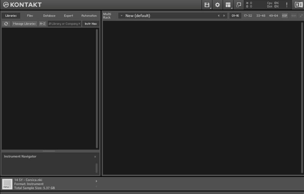Toggle the aux sends button

pyautogui.click(x=294, y=16)
